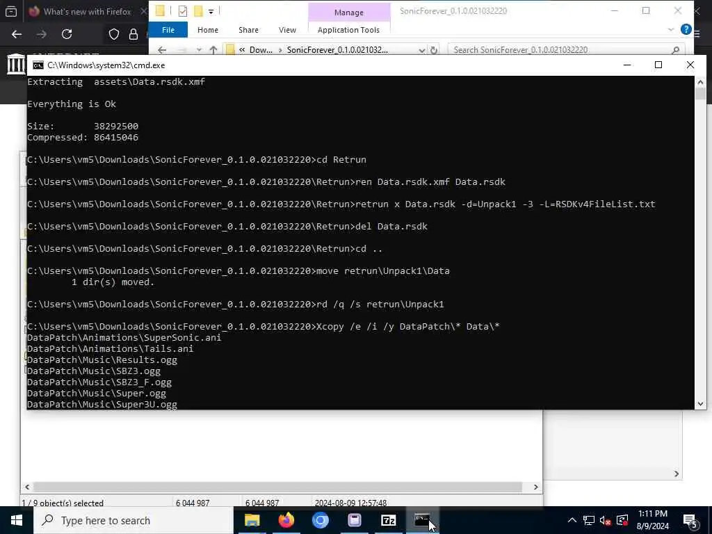
Task: Open File Explorer from the taskbar
Action: tap(252, 520)
